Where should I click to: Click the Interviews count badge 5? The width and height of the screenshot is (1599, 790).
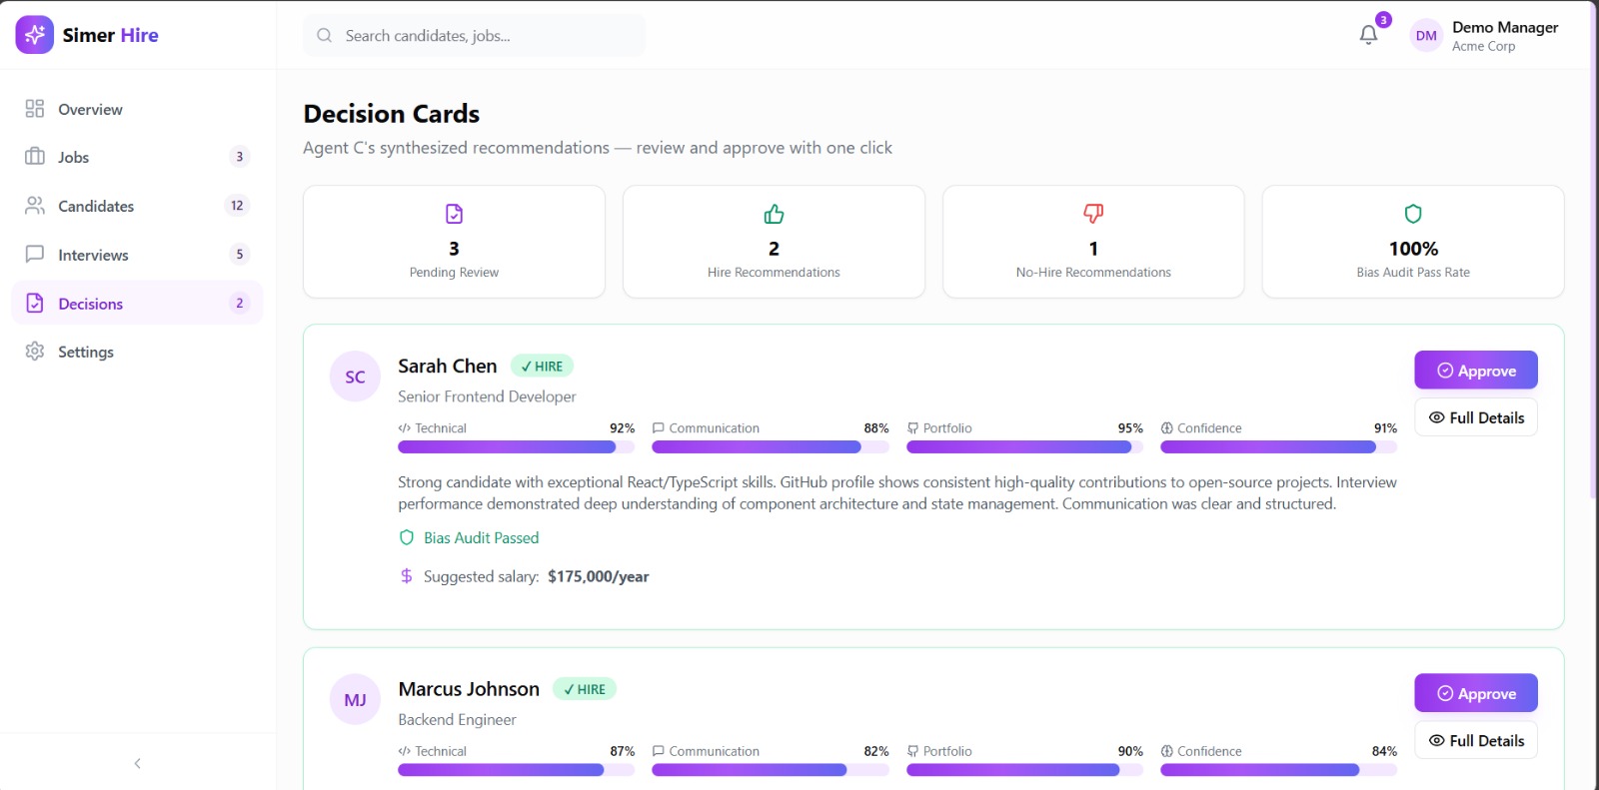[239, 255]
